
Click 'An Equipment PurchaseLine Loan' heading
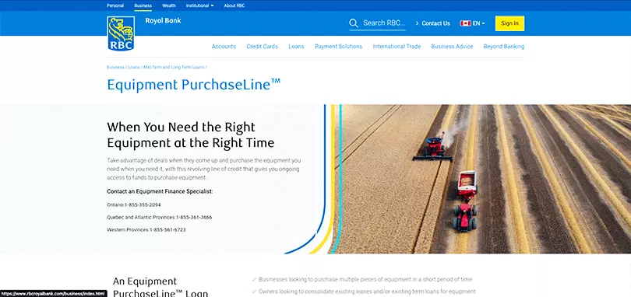(160, 287)
